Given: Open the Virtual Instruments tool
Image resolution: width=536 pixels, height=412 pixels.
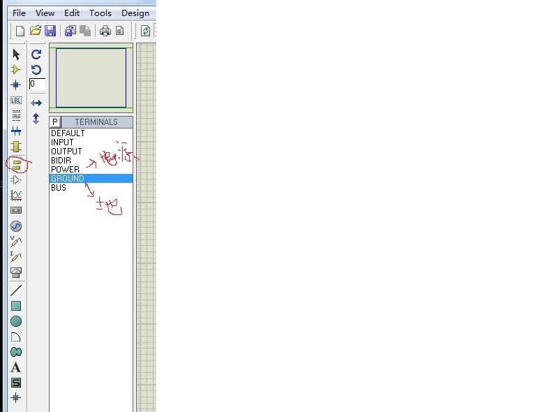Looking at the screenshot, I should [x=16, y=272].
